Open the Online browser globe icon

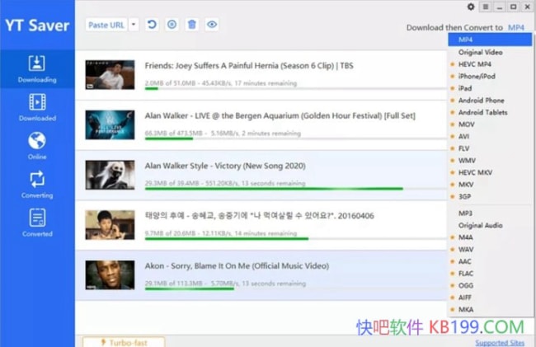point(37,145)
